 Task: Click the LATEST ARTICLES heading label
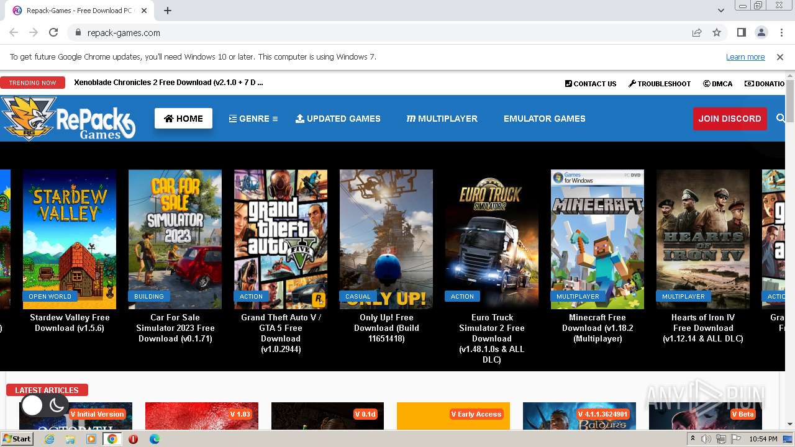point(47,390)
